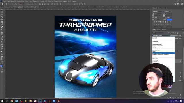Select the Horizontal Type tool
184x103 pixels.
2,49
